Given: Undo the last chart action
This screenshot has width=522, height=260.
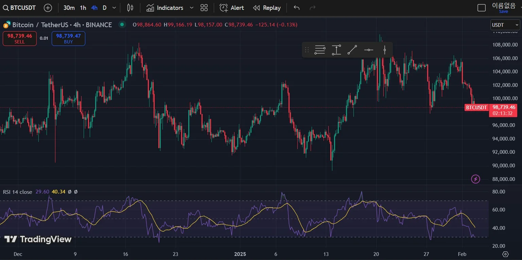Looking at the screenshot, I should click(297, 8).
